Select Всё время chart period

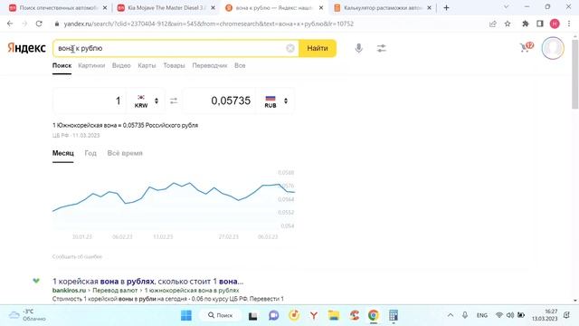click(125, 153)
